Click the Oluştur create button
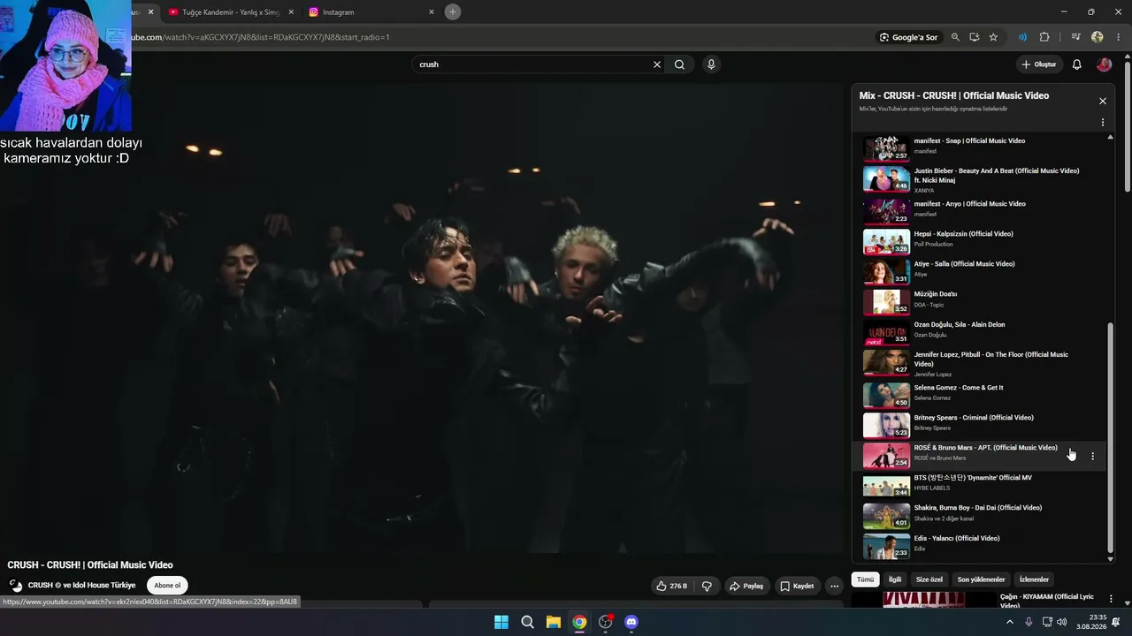The height and width of the screenshot is (636, 1132). (1038, 64)
